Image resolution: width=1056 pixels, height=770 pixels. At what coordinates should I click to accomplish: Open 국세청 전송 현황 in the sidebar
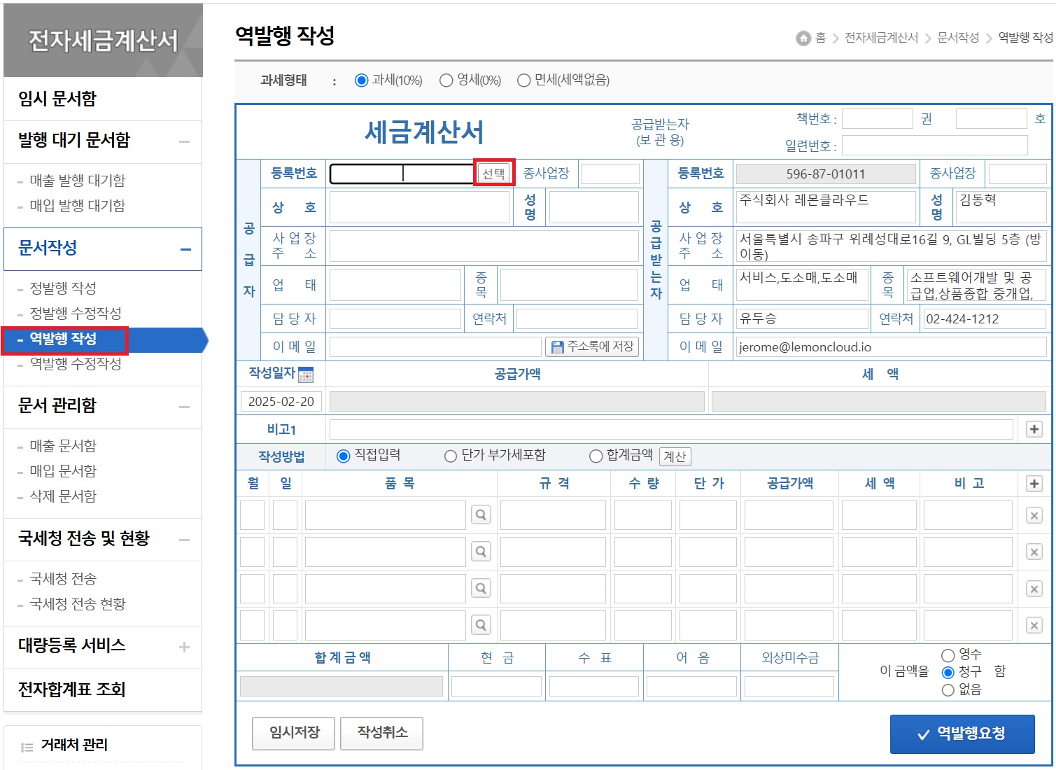coord(77,604)
